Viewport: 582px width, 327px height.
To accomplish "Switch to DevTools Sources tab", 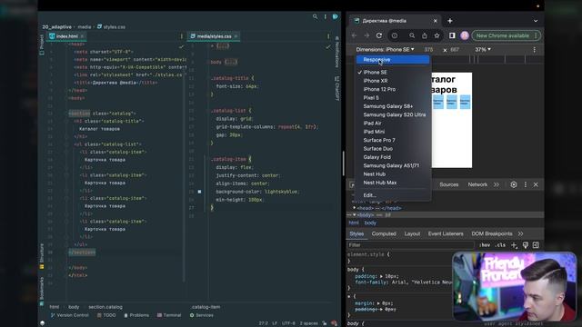I will 449,184.
